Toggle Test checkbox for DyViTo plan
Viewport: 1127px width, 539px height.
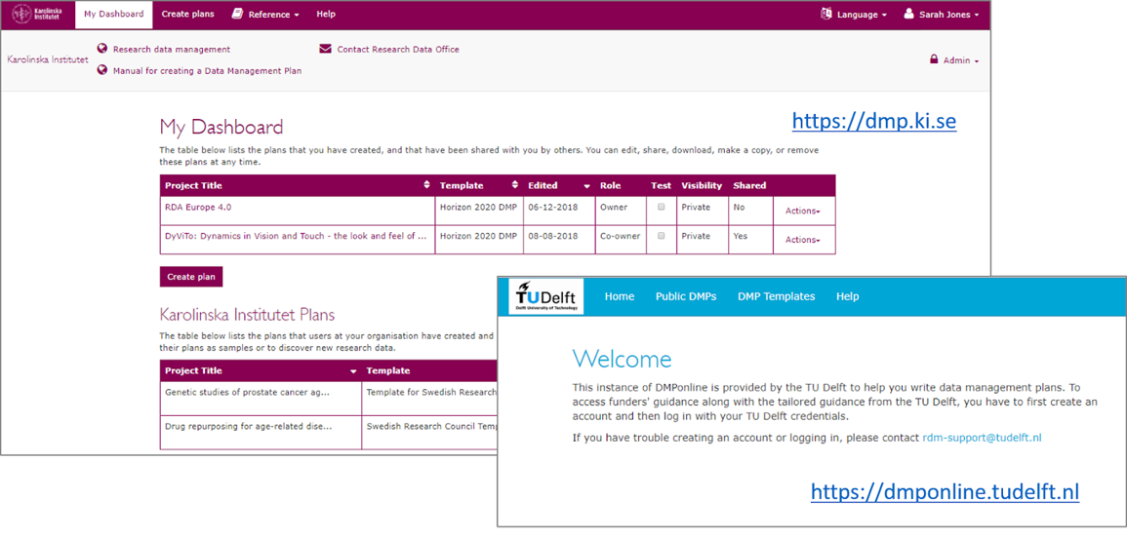661,236
